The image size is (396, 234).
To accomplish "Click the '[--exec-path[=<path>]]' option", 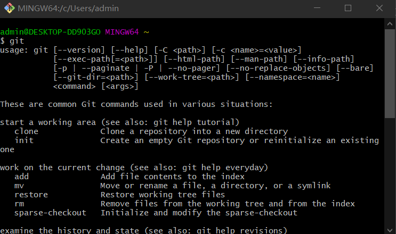I will tap(106, 59).
